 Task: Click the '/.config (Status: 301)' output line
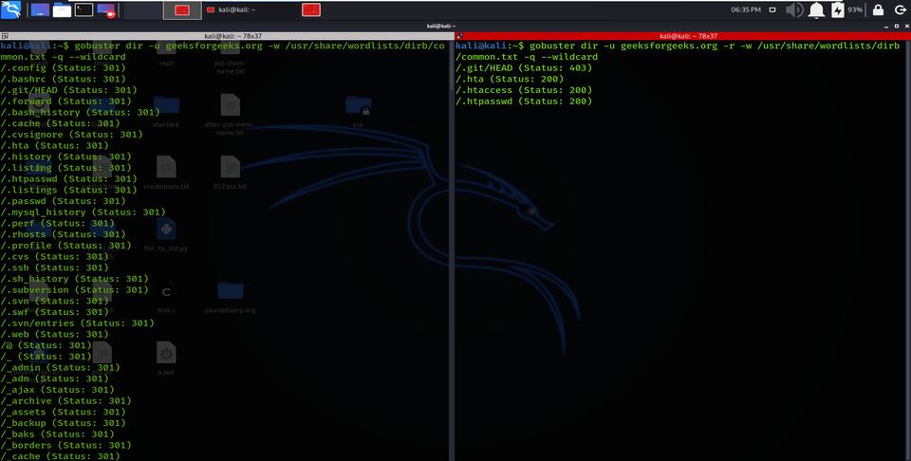[64, 68]
